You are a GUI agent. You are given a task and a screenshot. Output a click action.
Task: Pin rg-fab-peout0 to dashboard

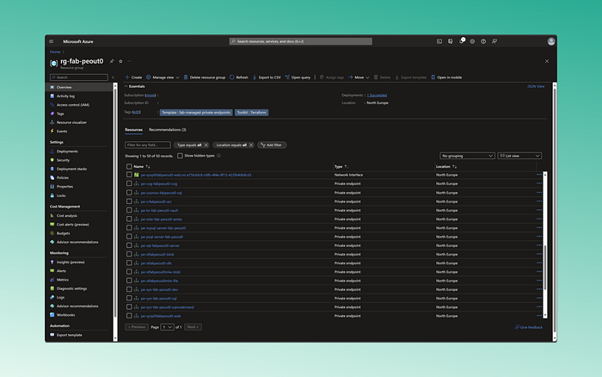pos(112,61)
